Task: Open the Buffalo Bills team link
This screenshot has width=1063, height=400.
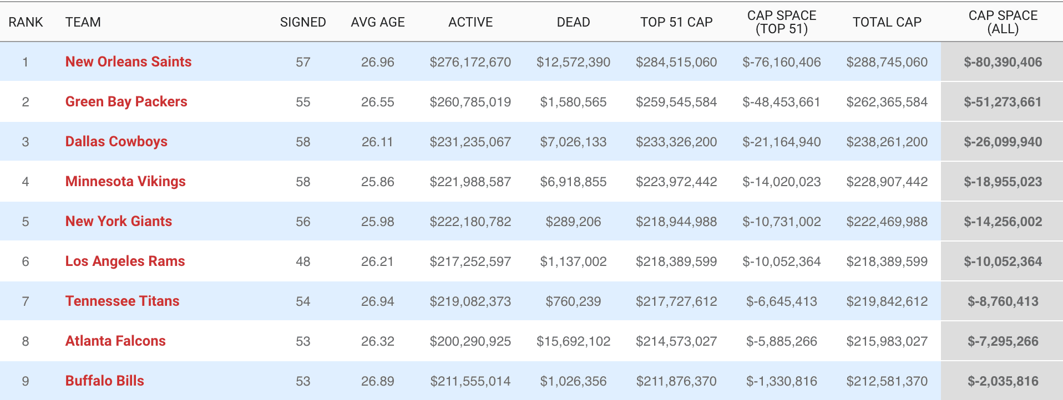Action: pyautogui.click(x=104, y=381)
